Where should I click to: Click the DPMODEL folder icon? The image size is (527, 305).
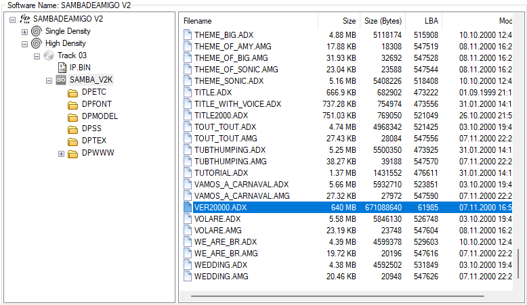73,117
